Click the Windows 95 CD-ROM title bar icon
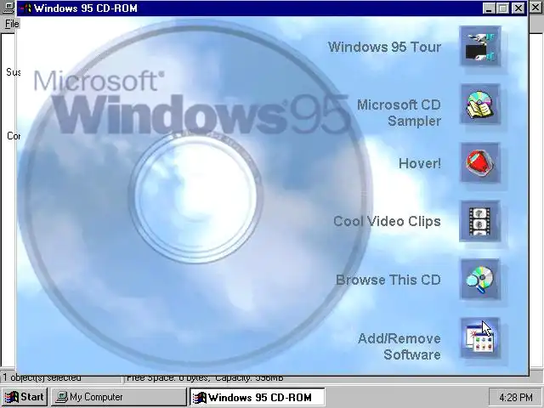The width and height of the screenshot is (544, 408). (x=25, y=8)
